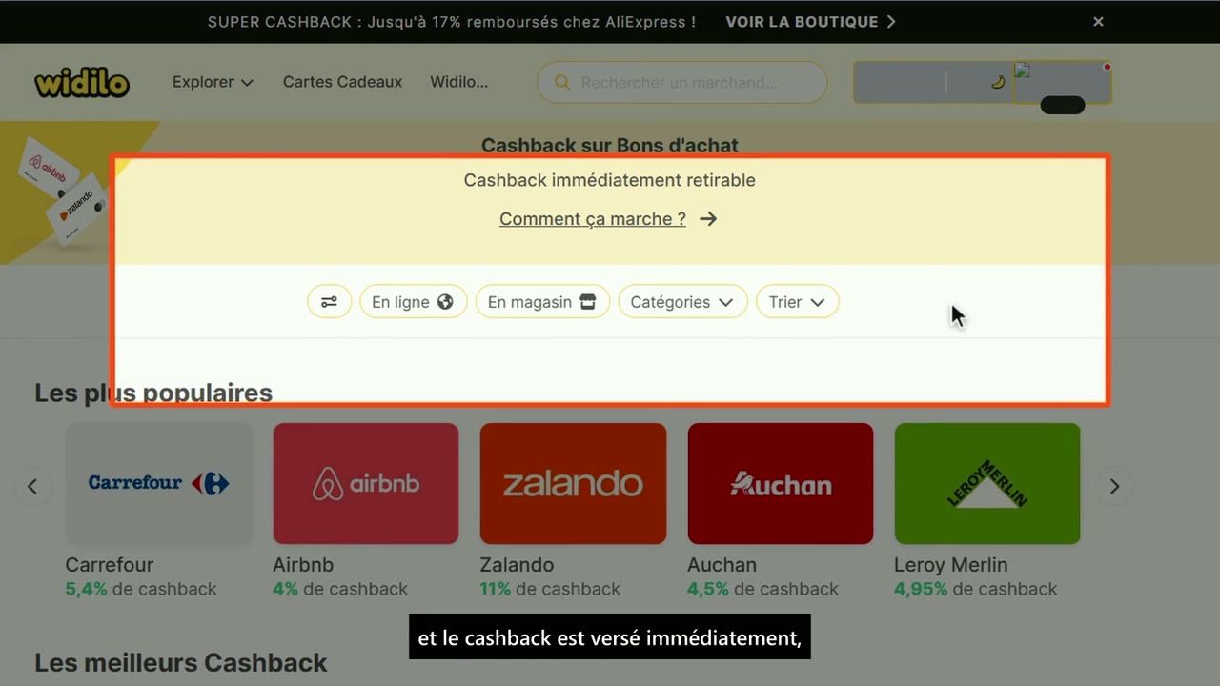
Task: Click the 4,5% de cashback text
Action: [762, 589]
